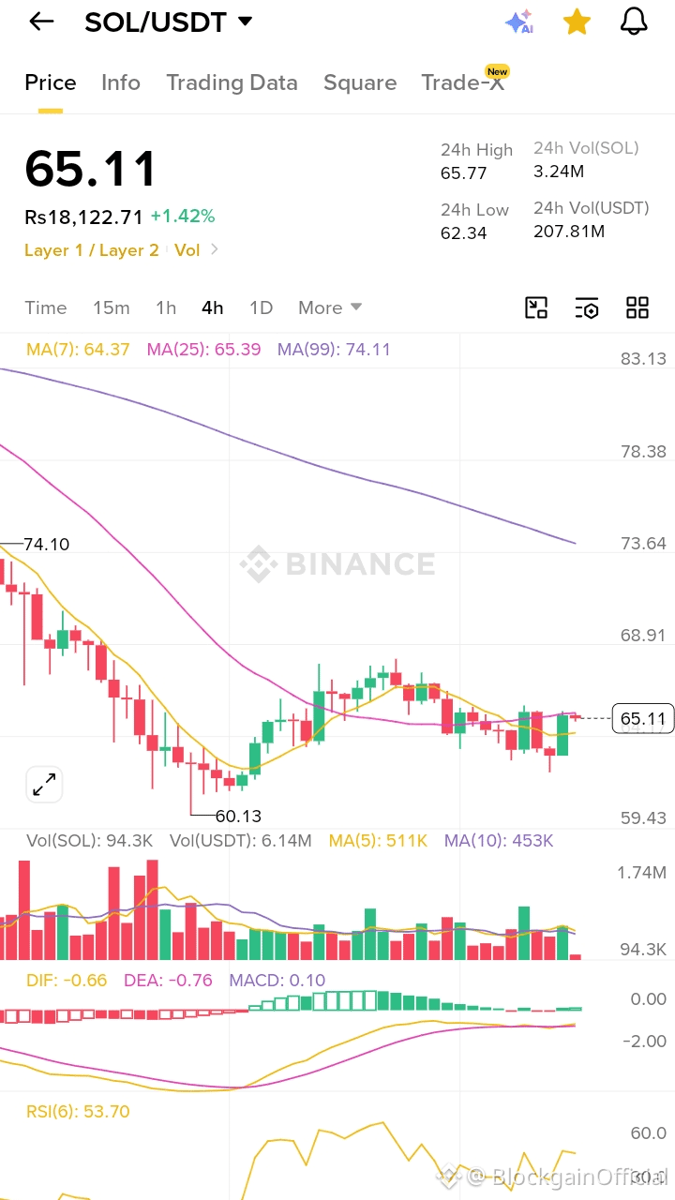Click the RSI(6): 53.70 label
Image resolution: width=675 pixels, height=1200 pixels.
78,1112
